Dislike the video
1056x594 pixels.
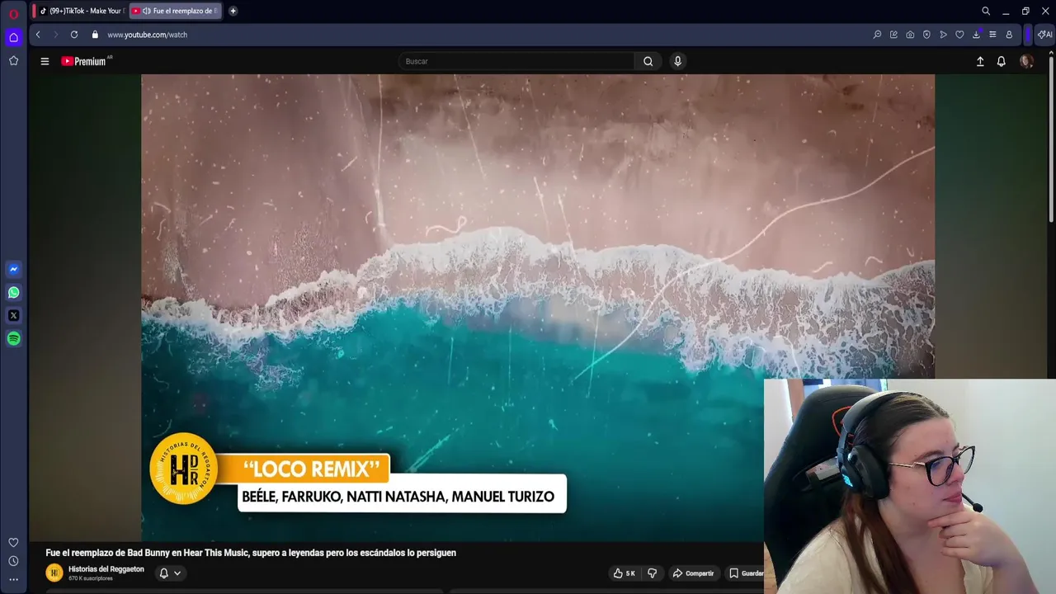coord(652,573)
